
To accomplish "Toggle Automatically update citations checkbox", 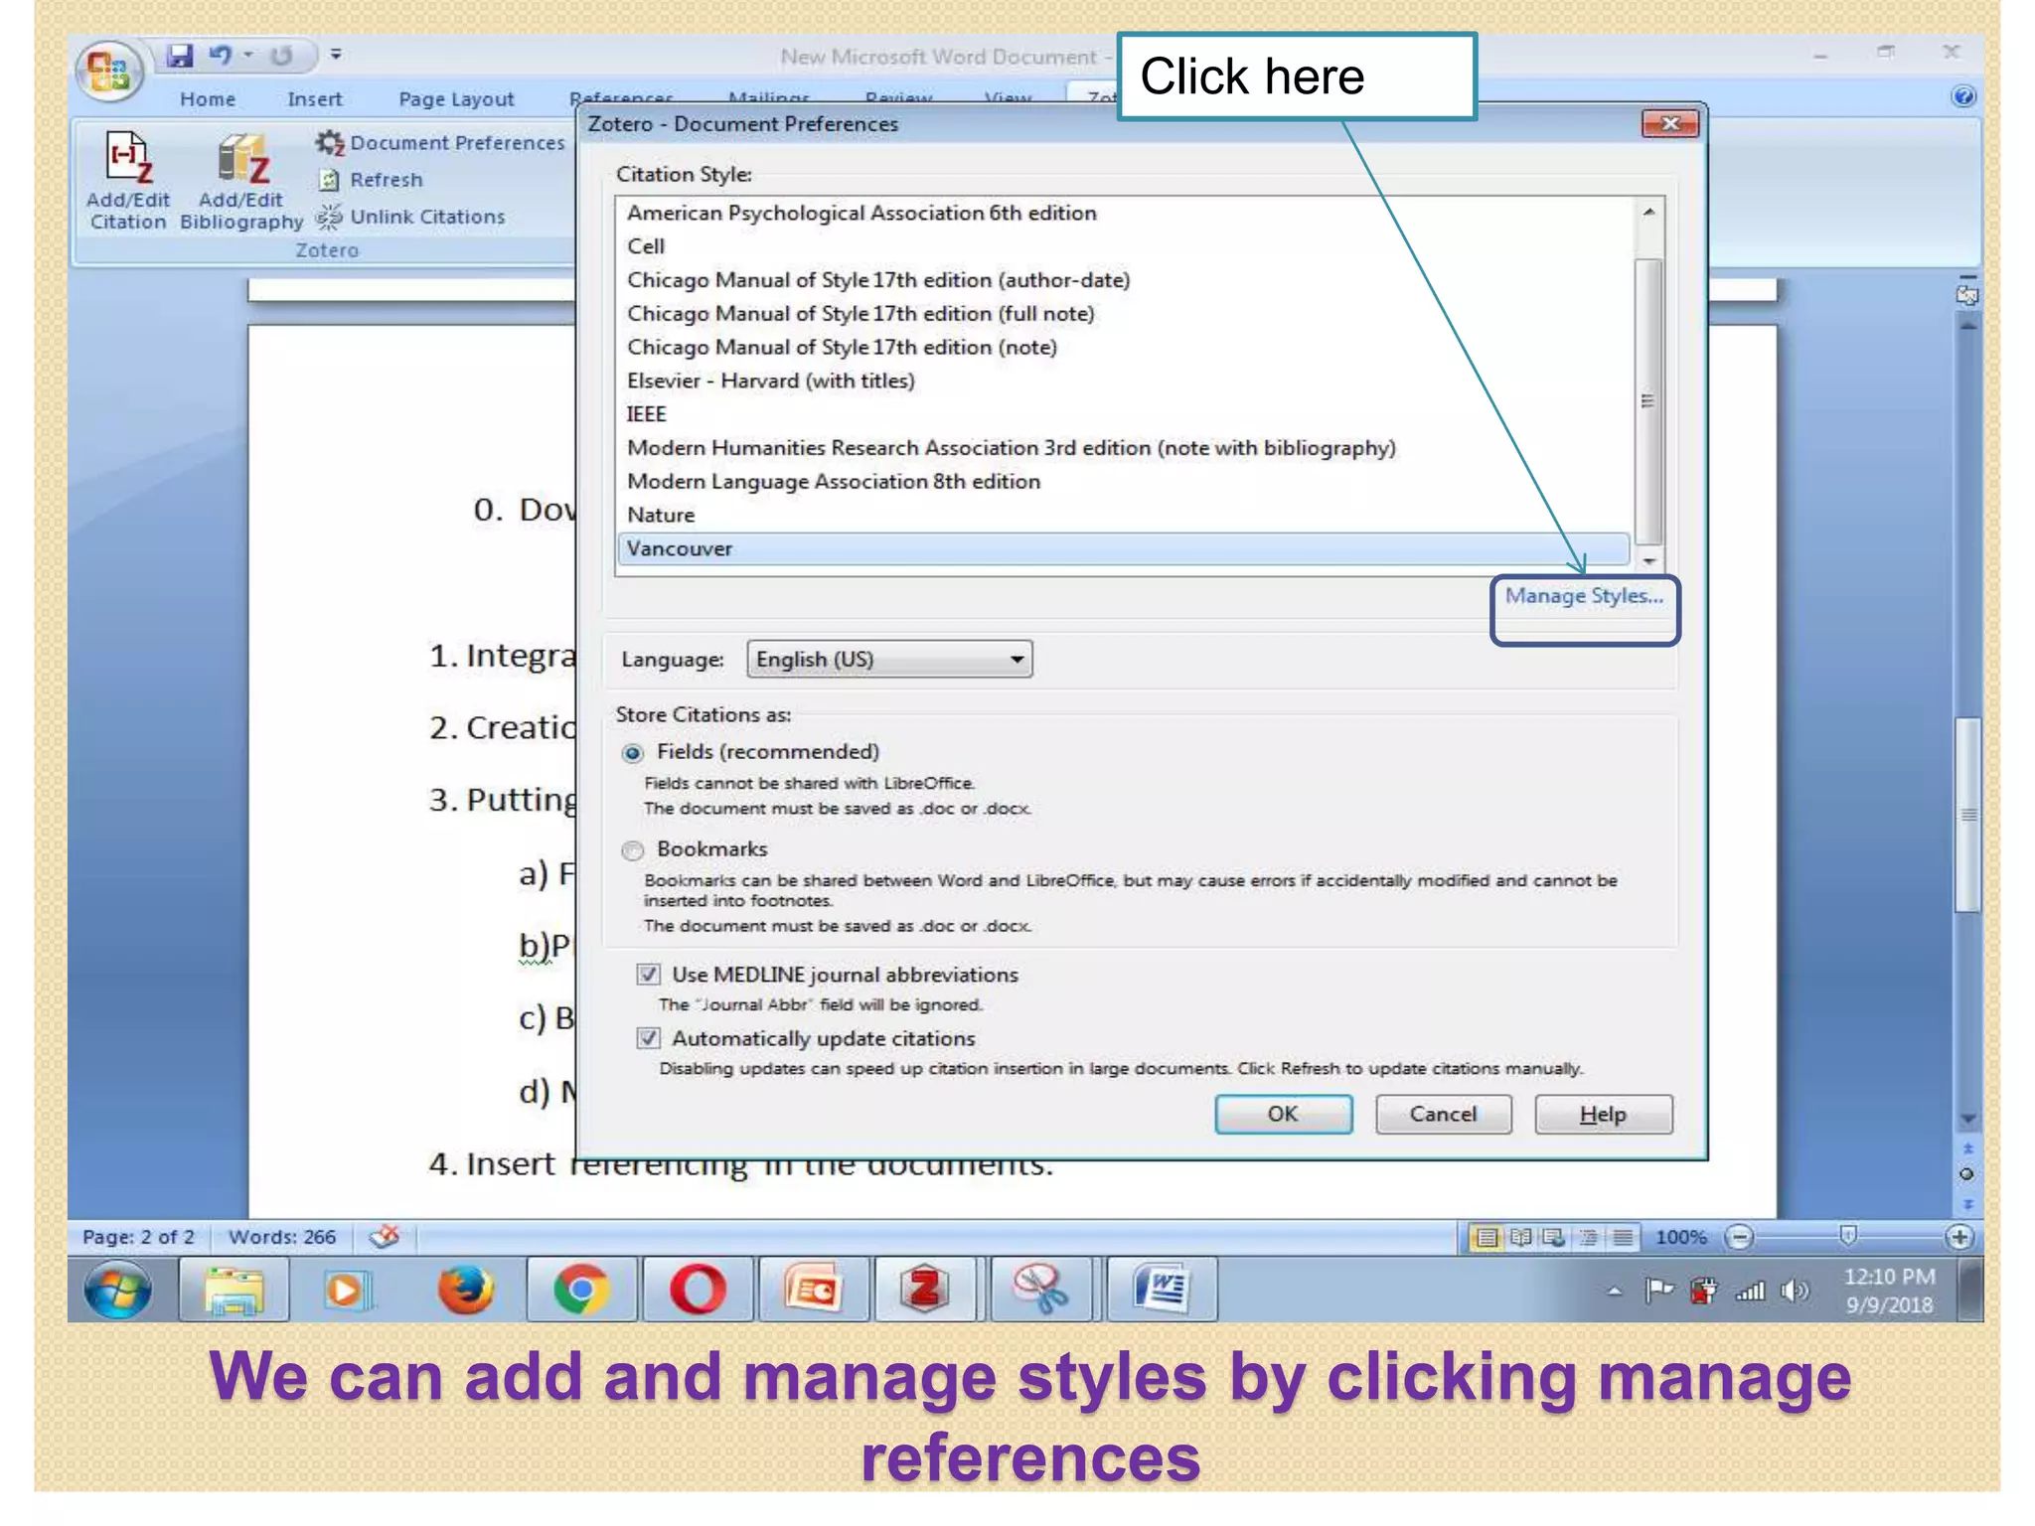I will pyautogui.click(x=648, y=1038).
